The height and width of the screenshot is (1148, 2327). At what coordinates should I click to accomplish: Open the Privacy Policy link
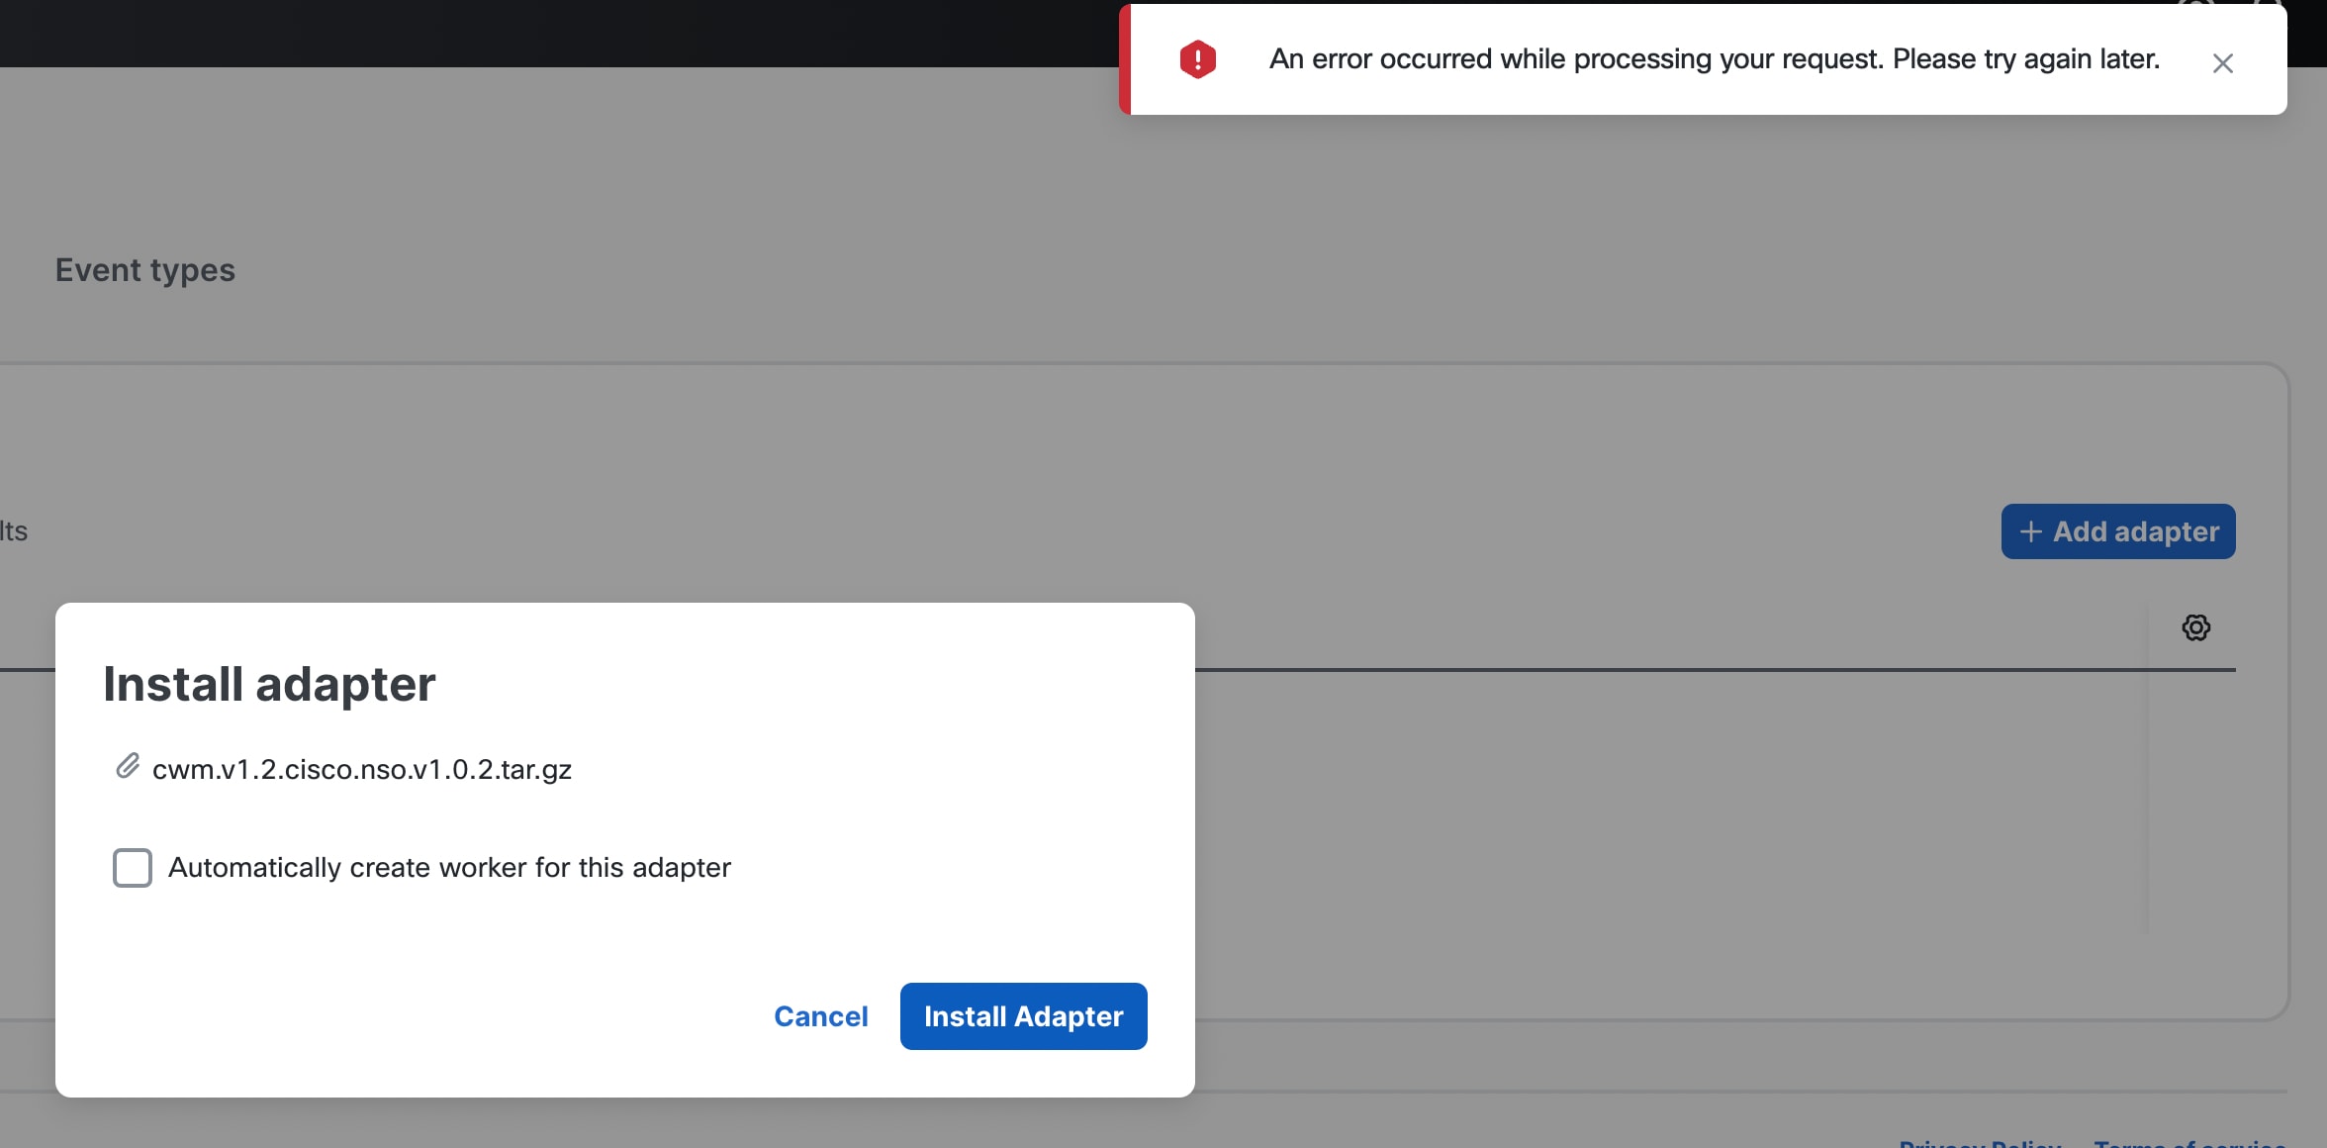(1980, 1142)
